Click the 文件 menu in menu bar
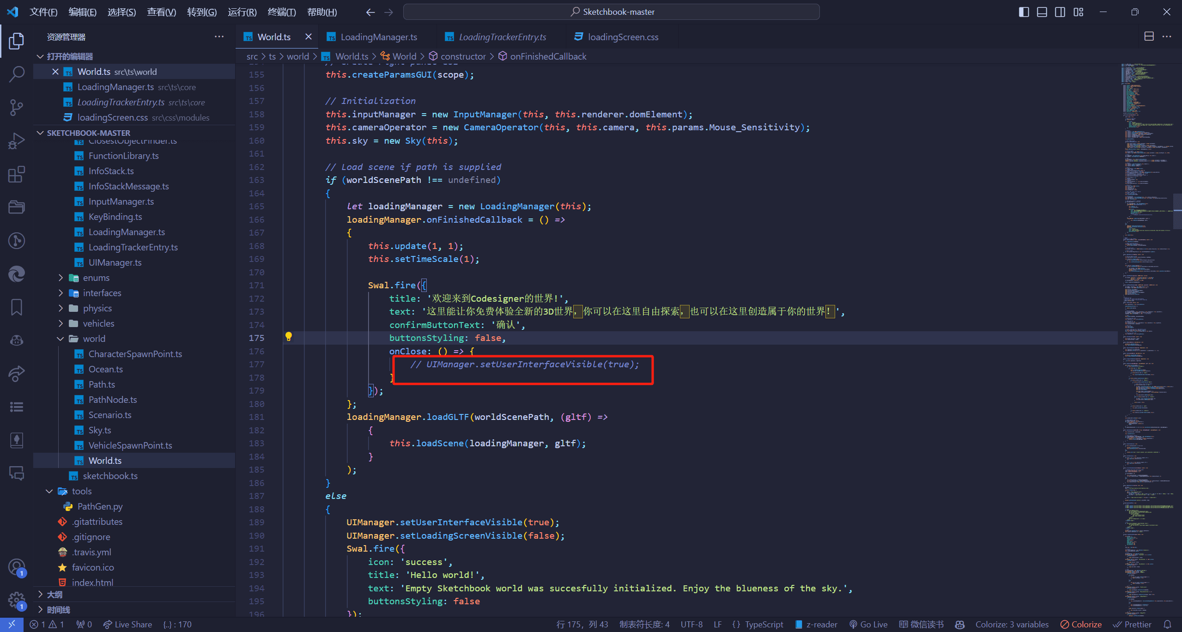The height and width of the screenshot is (632, 1182). pyautogui.click(x=43, y=11)
